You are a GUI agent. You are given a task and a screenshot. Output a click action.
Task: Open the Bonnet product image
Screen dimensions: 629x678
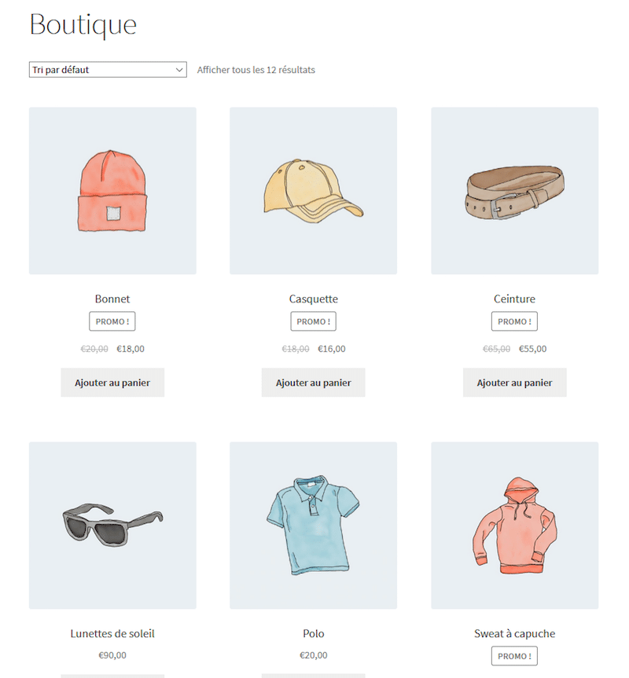click(x=112, y=191)
